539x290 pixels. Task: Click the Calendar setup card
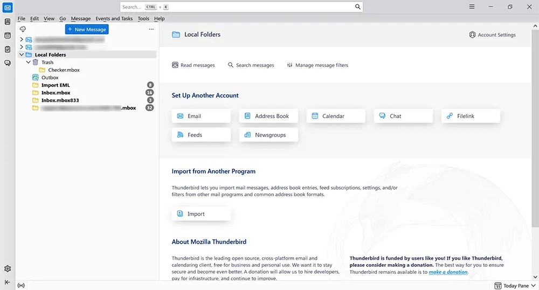coord(336,116)
